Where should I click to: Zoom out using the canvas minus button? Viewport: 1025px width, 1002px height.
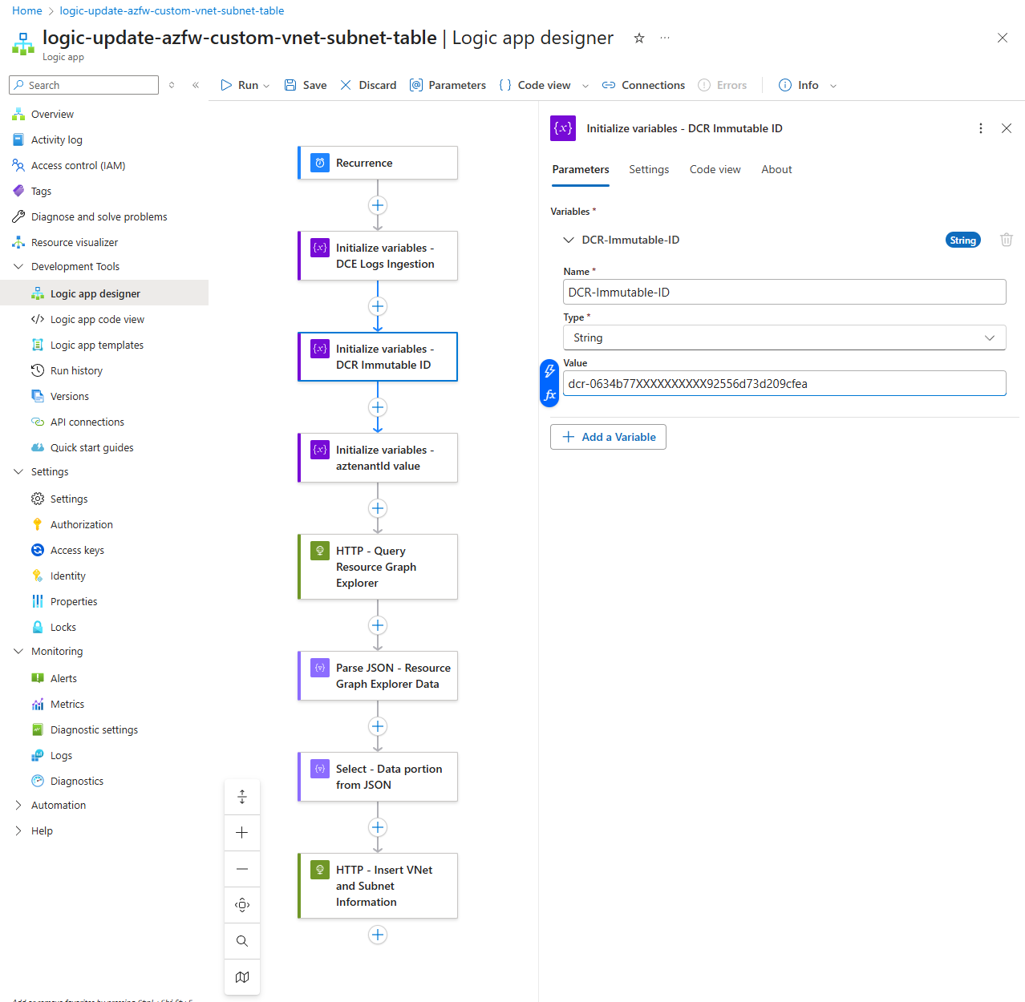pos(242,869)
